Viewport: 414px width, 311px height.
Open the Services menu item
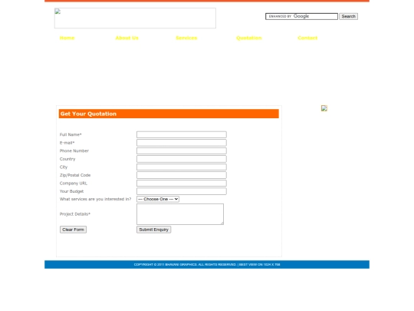point(186,38)
